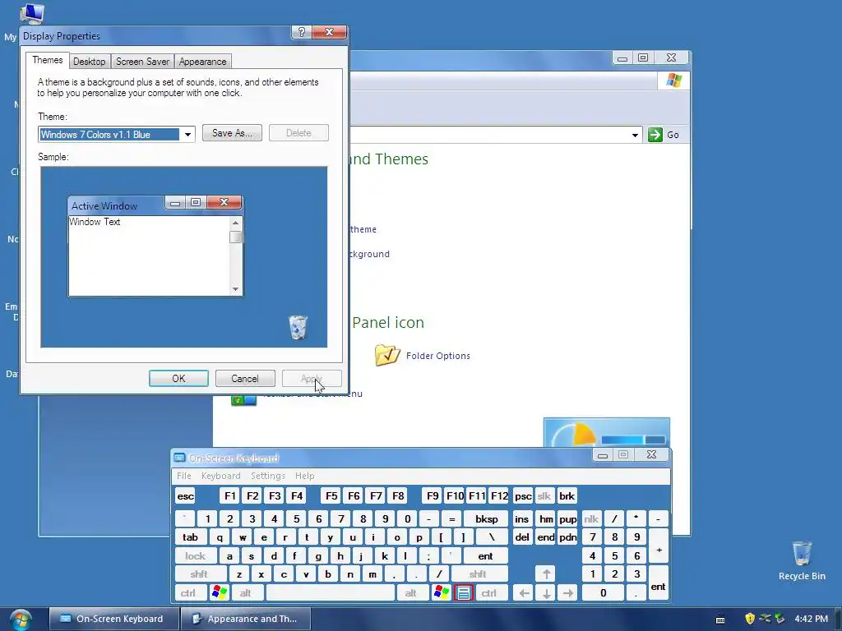This screenshot has height=631, width=842.
Task: Toggle the nlk num lock key
Action: pyautogui.click(x=591, y=519)
